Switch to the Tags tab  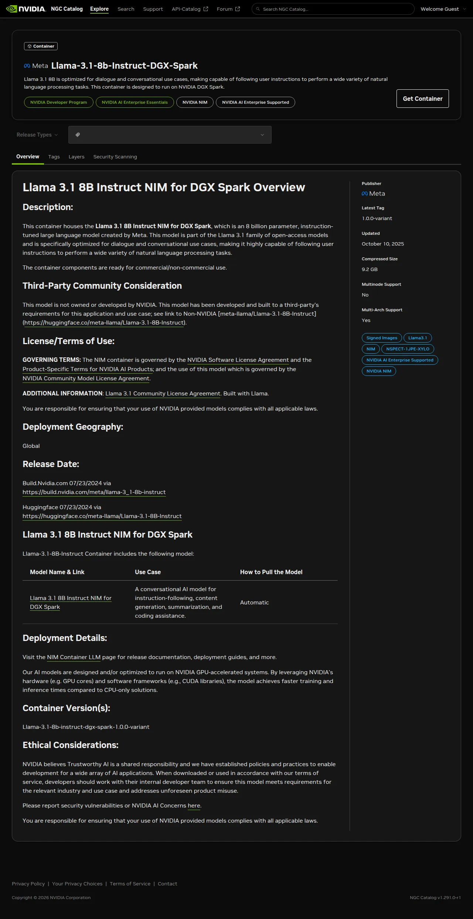click(x=54, y=157)
